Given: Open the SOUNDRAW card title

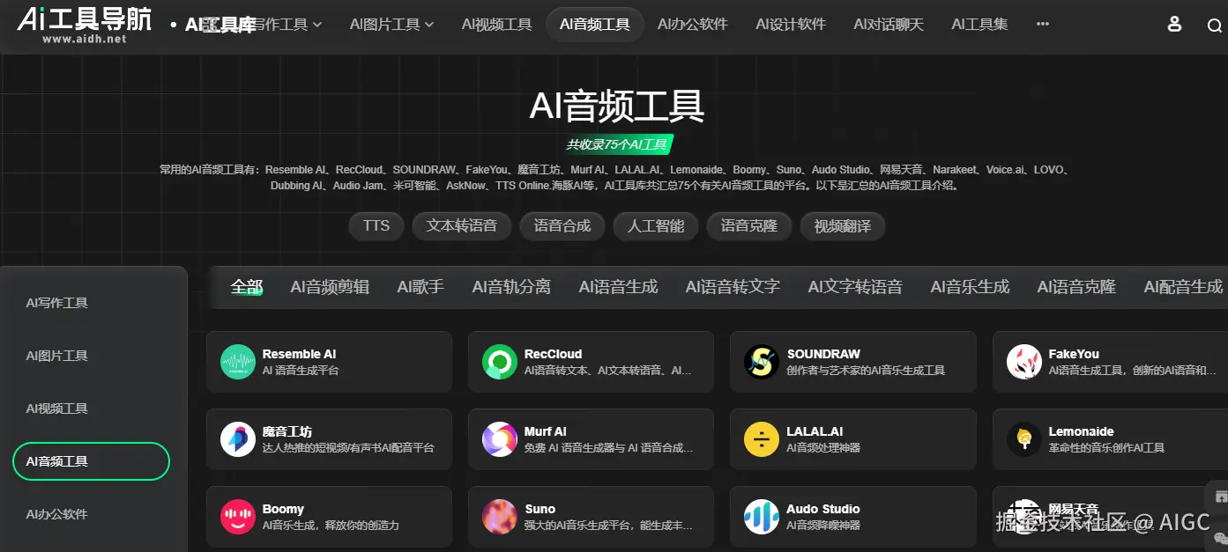Looking at the screenshot, I should coord(823,354).
